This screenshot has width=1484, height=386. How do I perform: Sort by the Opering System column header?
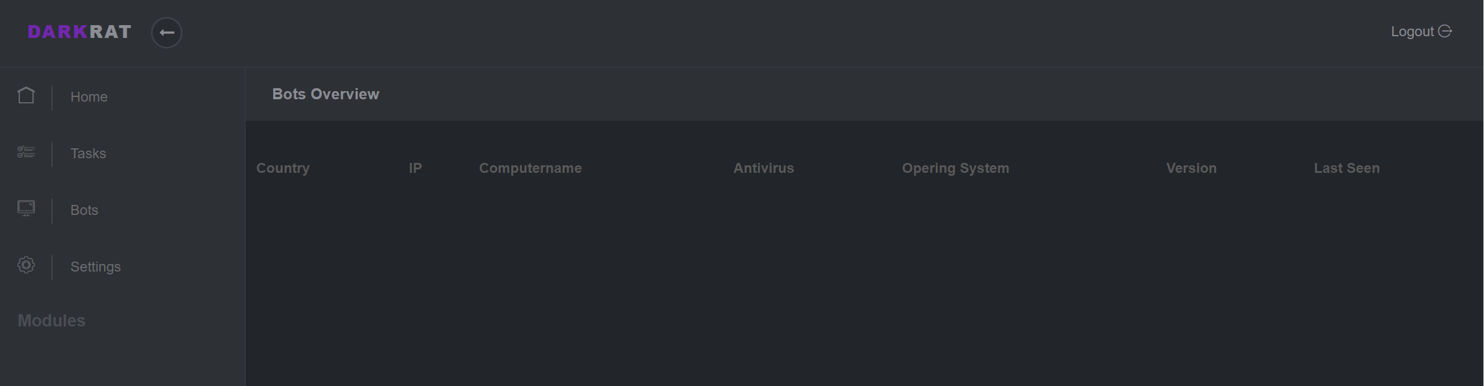point(956,168)
